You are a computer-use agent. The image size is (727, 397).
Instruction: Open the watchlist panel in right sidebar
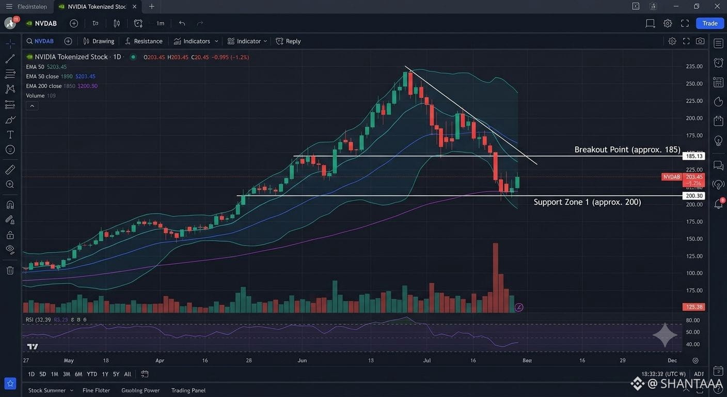(x=718, y=43)
